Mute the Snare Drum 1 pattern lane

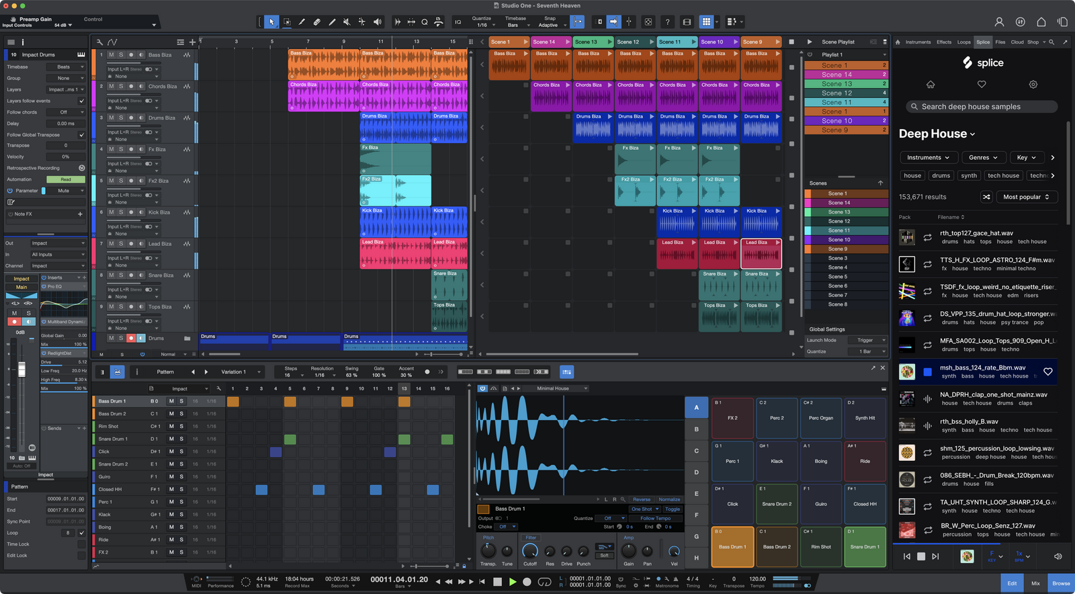click(171, 439)
